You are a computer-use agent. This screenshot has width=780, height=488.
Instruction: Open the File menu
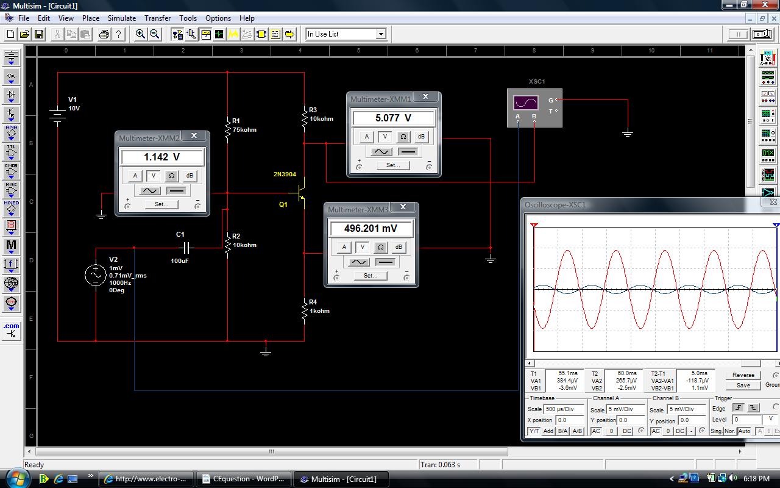[x=24, y=18]
